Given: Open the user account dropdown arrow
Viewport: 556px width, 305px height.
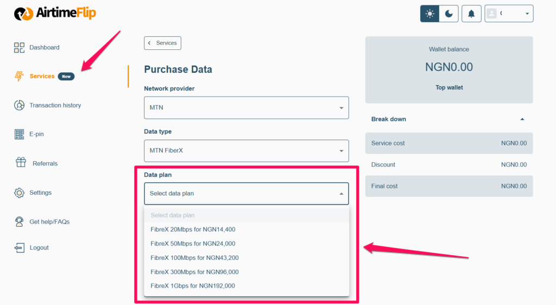Looking at the screenshot, I should click(527, 14).
